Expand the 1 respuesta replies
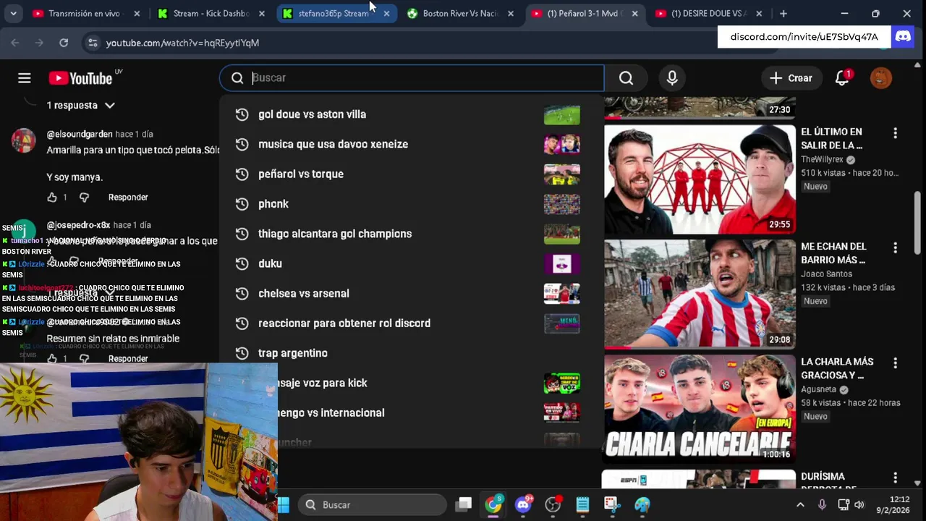 [81, 106]
